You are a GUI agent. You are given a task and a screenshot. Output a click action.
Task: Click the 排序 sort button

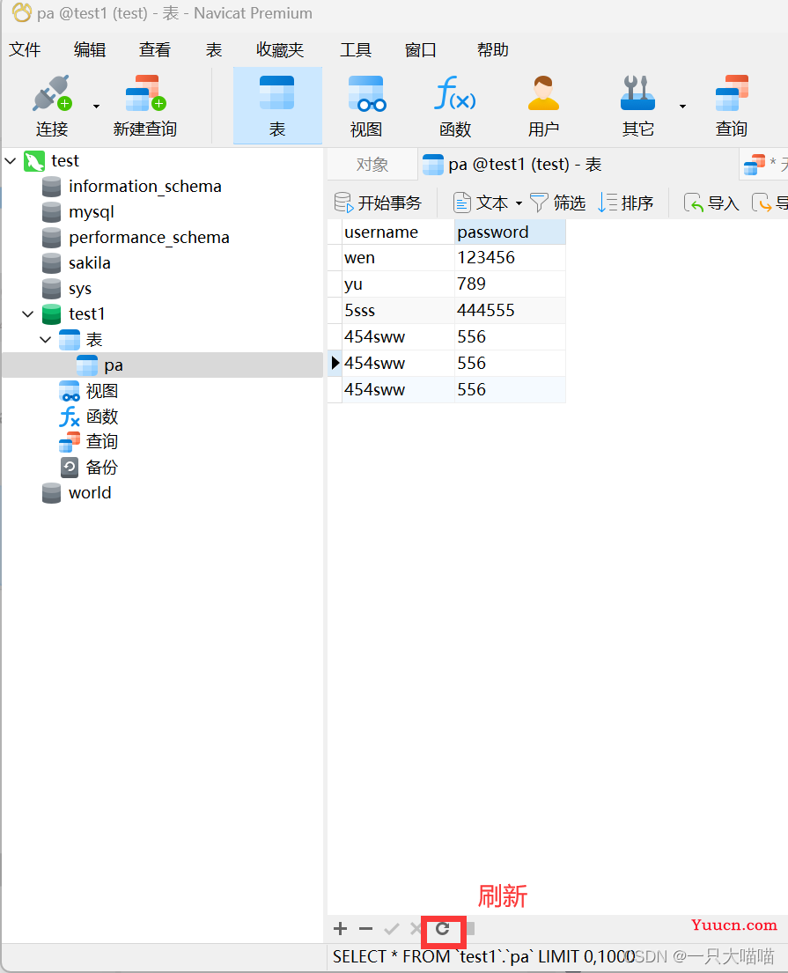point(626,203)
